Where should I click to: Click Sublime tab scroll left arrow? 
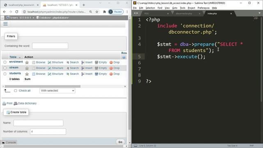pyautogui.click(x=134, y=13)
